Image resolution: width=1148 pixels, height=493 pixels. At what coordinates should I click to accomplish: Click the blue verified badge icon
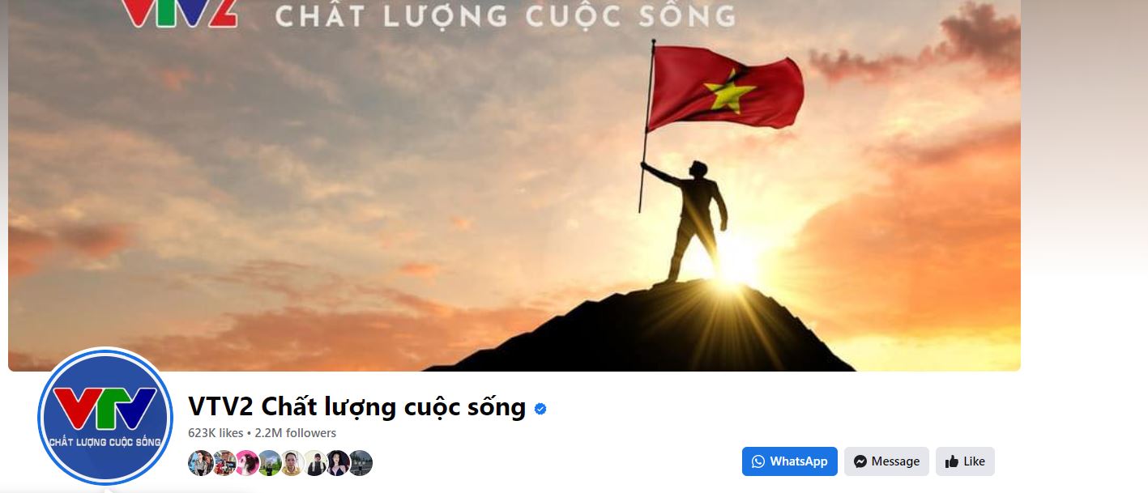pyautogui.click(x=540, y=409)
